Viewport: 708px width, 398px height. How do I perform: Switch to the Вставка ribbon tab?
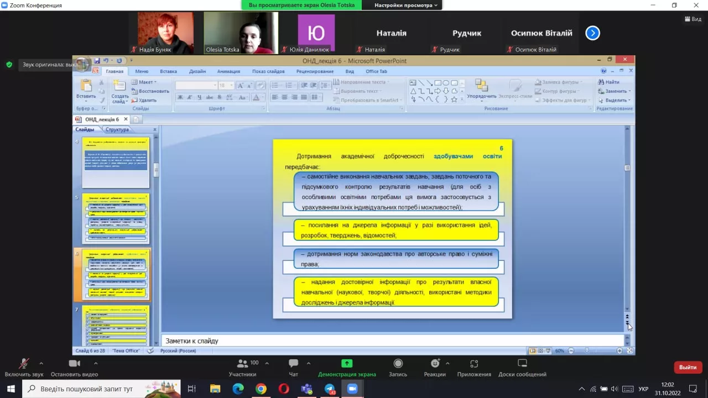[x=168, y=71]
